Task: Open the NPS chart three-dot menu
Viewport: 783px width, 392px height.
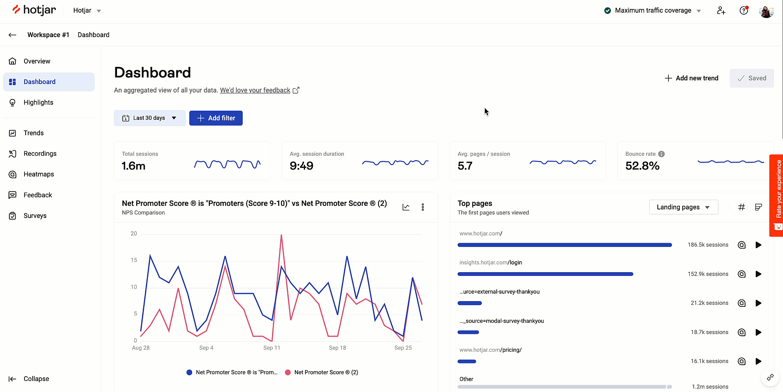Action: click(x=423, y=207)
